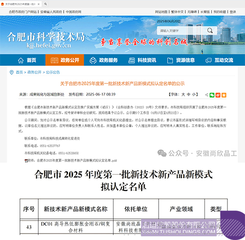The image size is (245, 240).
Task: Click the orange article title 关于合肥市2025年度…公示
Action: 122,83
